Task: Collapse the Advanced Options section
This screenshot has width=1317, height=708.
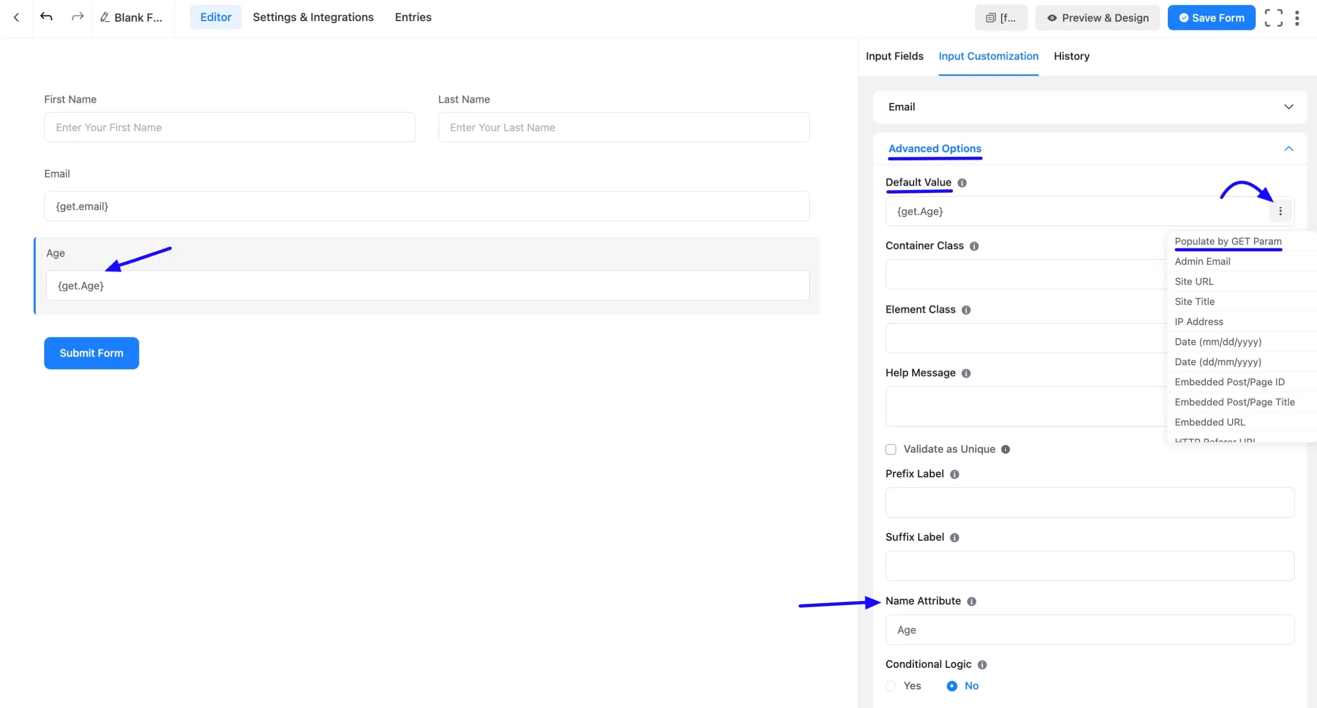Action: coord(1289,149)
